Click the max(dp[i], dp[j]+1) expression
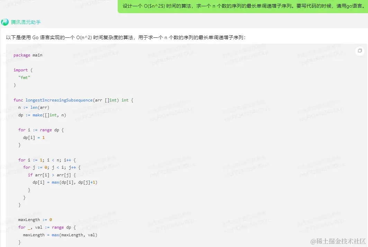368x247 pixels. coord(74,182)
